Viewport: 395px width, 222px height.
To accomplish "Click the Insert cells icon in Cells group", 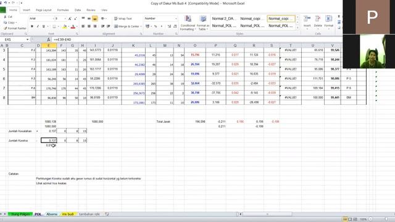I will 307,19.
